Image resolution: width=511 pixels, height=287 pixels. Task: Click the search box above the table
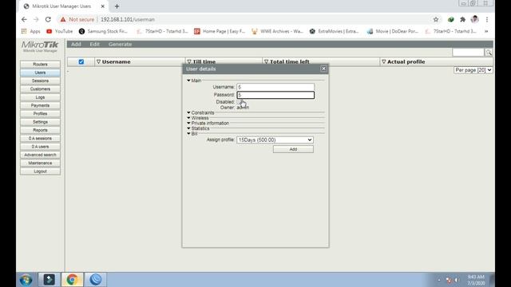[x=468, y=53]
